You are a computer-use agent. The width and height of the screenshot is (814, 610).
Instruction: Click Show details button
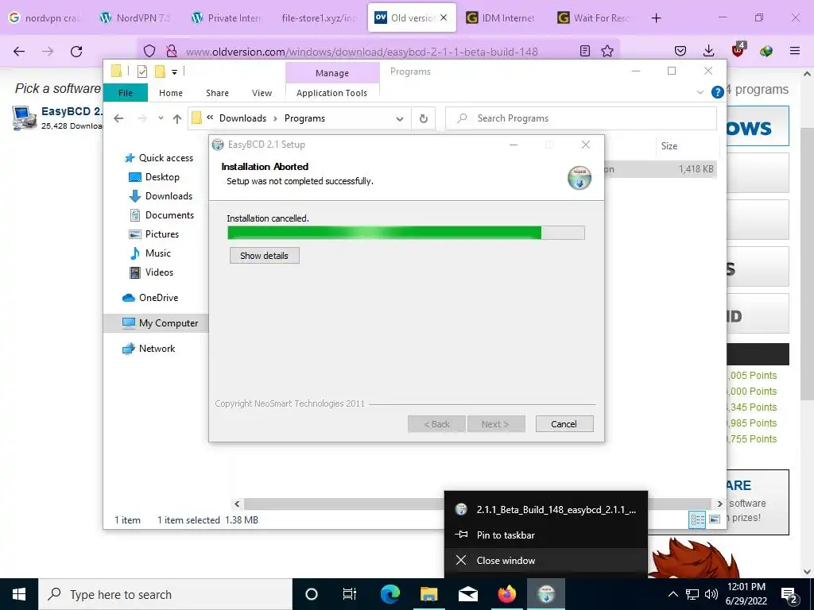pos(264,256)
